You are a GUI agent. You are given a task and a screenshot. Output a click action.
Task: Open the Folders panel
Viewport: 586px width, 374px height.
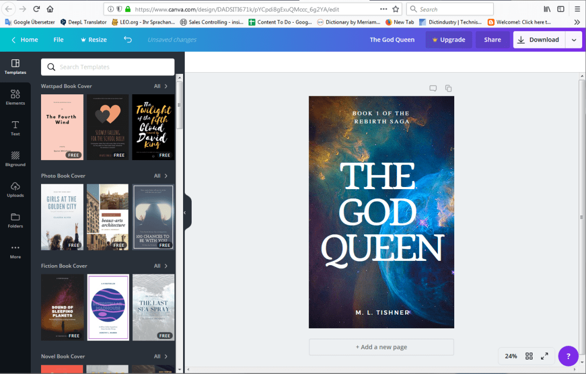(x=15, y=221)
